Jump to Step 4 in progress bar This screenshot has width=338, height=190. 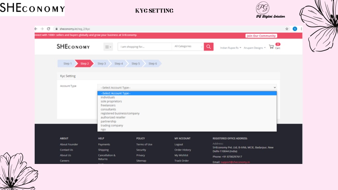(x=118, y=64)
